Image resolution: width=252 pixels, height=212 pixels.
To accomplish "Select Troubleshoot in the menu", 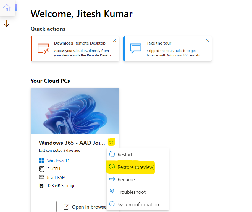I will (x=138, y=192).
